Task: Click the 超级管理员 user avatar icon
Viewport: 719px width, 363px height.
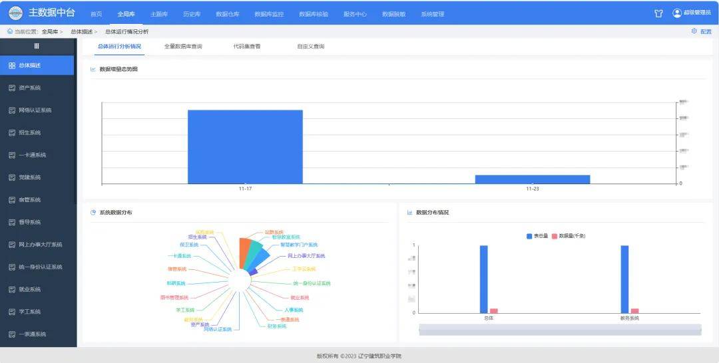Action: [677, 13]
